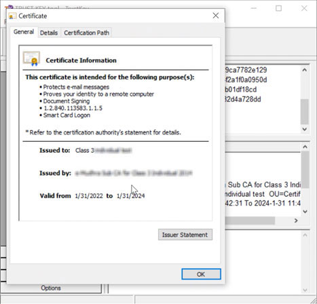This screenshot has height=304, width=317.
Task: Click 'Refer to the certification authority's statement' note
Action: [103, 132]
